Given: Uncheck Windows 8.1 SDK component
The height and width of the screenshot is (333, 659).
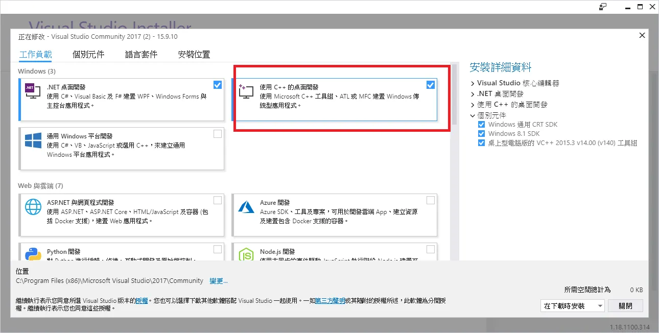Looking at the screenshot, I should (x=481, y=134).
